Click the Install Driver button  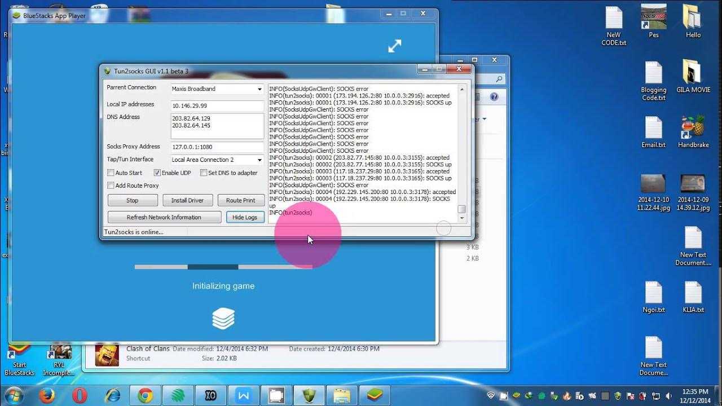(x=187, y=200)
